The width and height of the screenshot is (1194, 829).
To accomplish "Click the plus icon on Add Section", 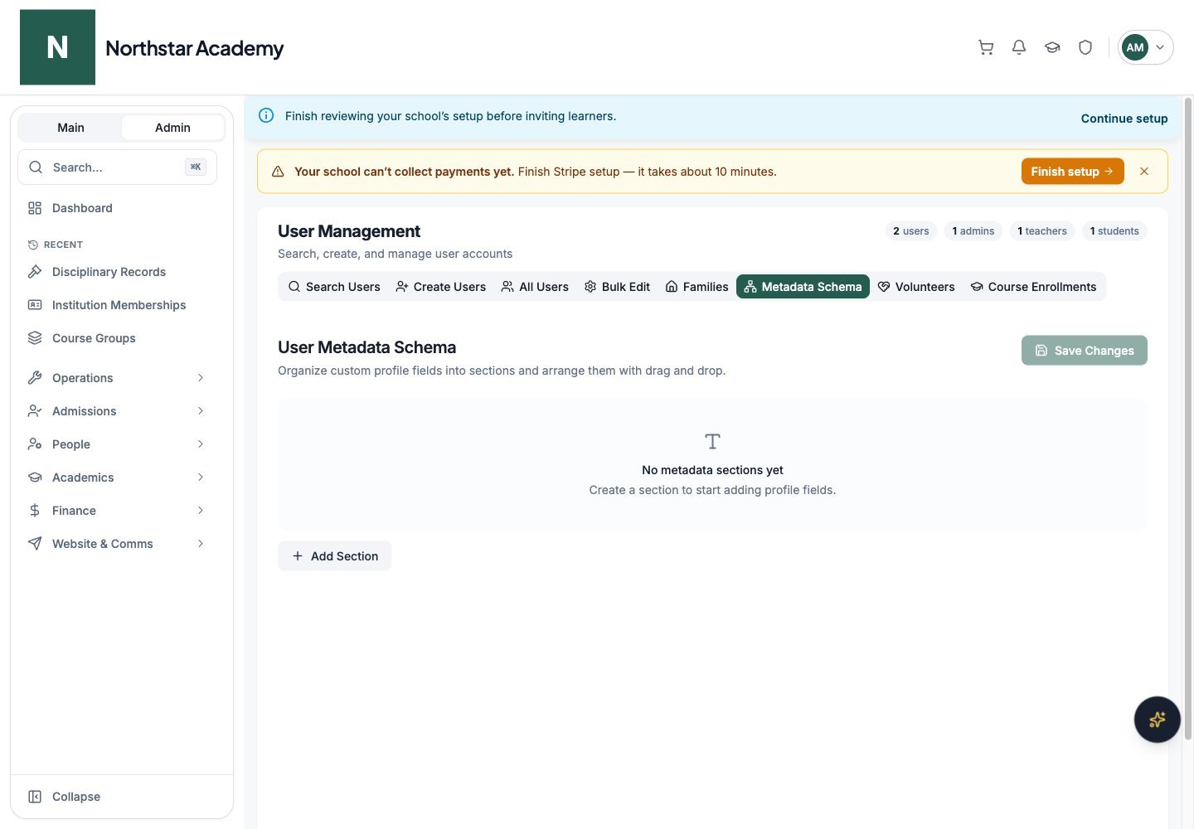I will (298, 556).
